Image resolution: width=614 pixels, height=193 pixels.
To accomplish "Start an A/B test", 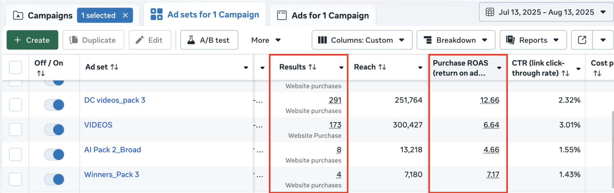I will pos(209,40).
